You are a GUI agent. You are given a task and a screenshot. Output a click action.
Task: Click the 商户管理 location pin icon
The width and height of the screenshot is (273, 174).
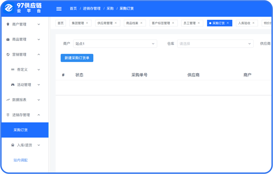pyautogui.click(x=8, y=24)
